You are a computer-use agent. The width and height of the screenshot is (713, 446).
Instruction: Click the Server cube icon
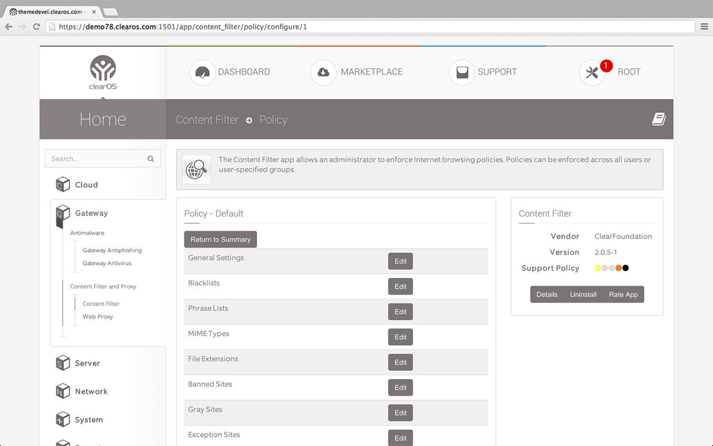(x=63, y=362)
